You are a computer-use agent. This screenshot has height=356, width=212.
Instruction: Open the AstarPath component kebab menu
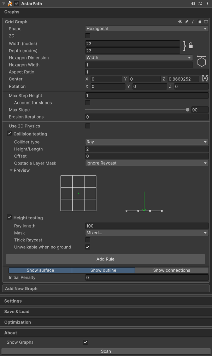207,4
